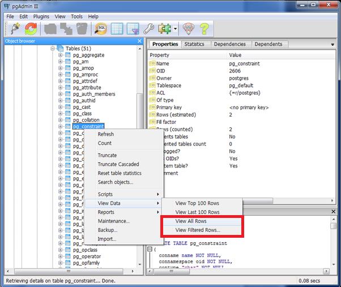Viewport: 341px width, 287px height.
Task: Expand the pg_class table node
Action: tap(61, 113)
